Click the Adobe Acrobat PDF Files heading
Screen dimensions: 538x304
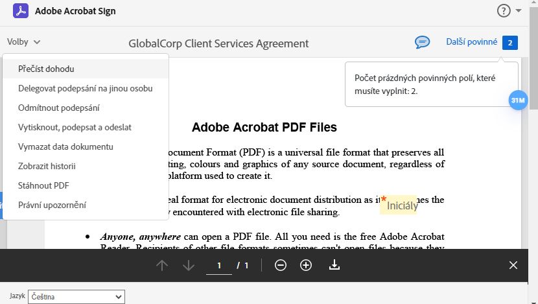264,127
